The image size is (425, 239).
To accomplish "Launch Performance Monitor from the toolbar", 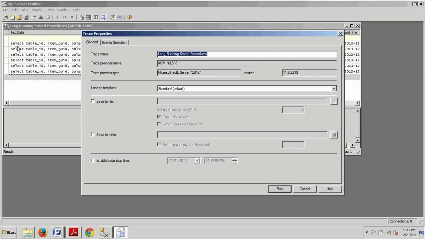I will (120, 17).
